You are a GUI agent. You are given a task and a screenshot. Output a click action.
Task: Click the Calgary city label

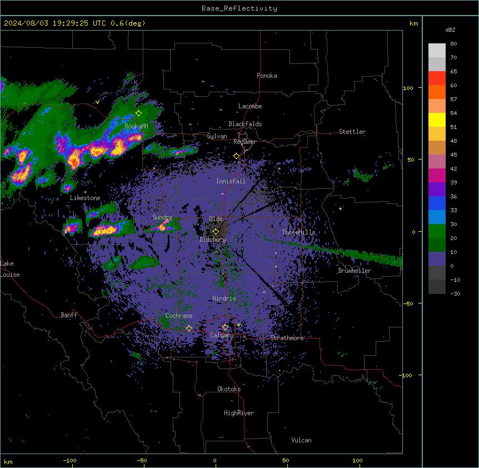tap(222, 335)
